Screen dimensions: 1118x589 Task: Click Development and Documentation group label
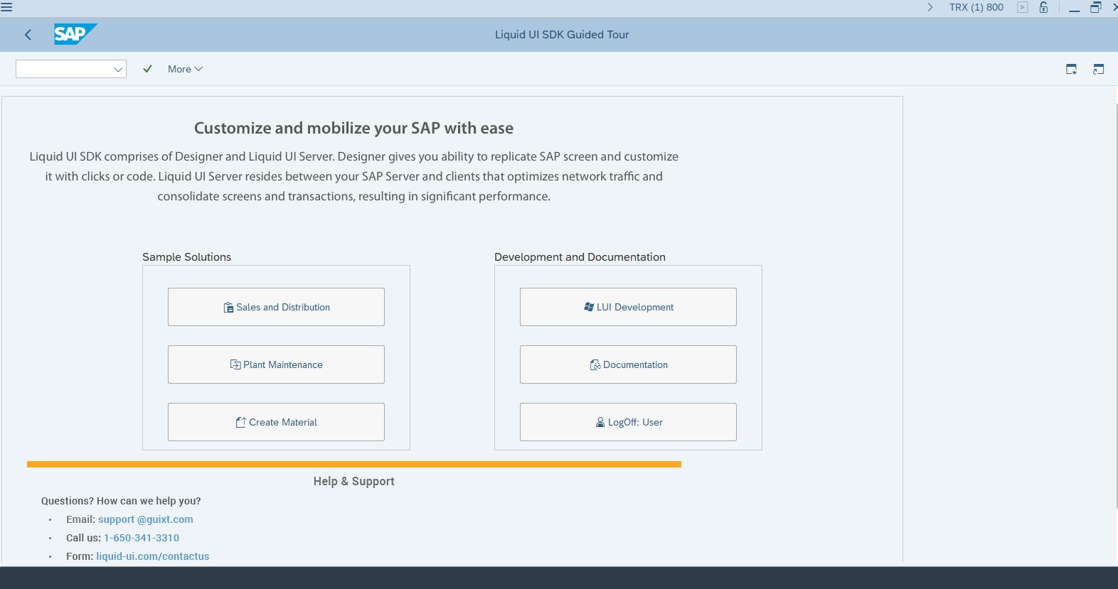pyautogui.click(x=580, y=257)
